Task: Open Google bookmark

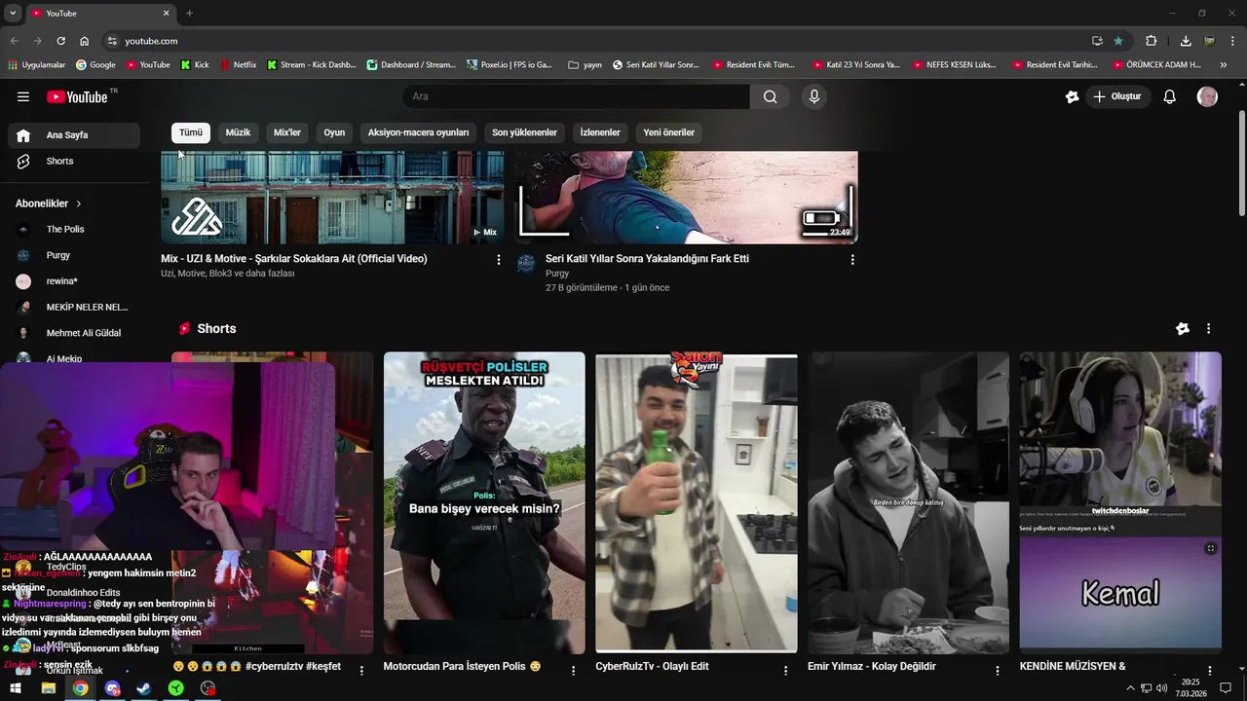Action: click(95, 65)
